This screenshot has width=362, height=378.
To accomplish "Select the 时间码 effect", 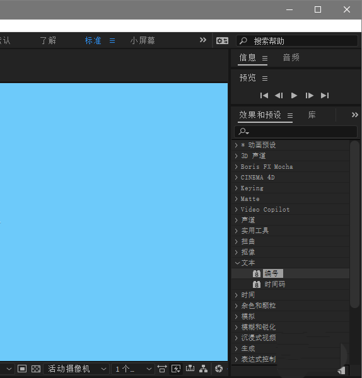I will click(274, 285).
